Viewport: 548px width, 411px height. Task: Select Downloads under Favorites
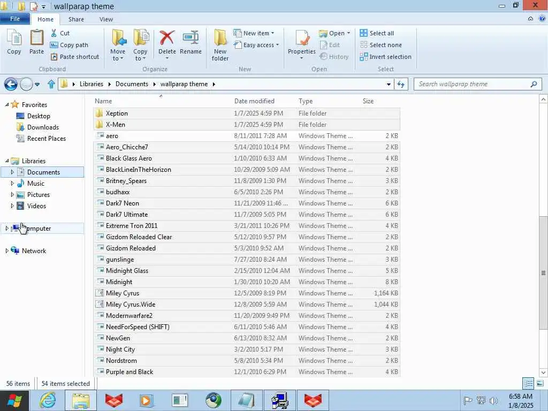[x=37, y=127]
